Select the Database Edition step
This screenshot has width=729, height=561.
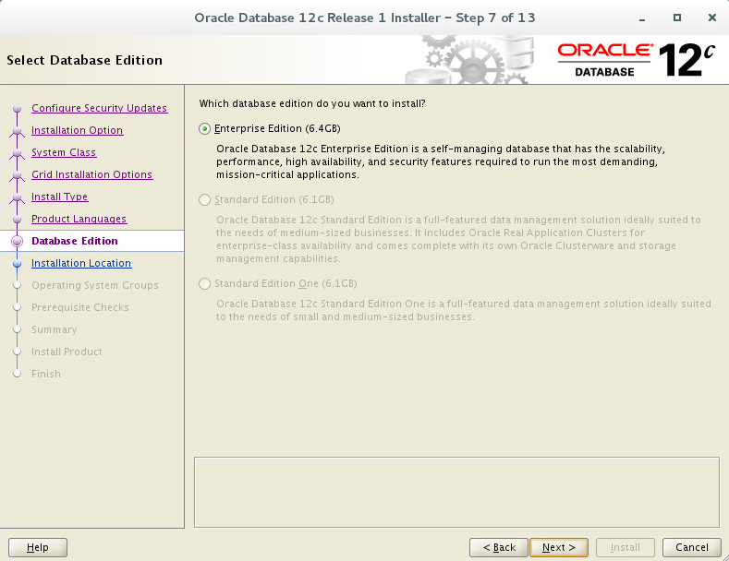75,241
